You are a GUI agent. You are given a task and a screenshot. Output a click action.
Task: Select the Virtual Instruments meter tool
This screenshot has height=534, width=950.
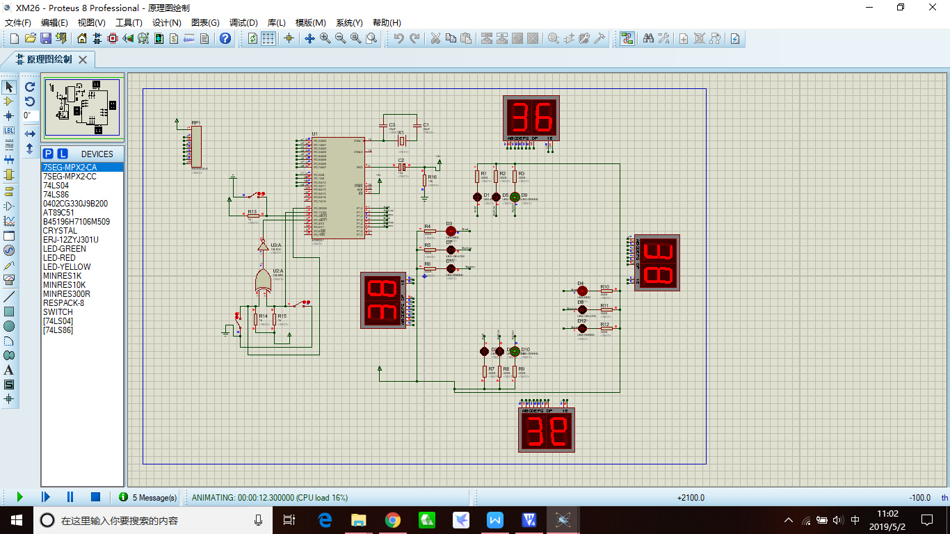(x=9, y=280)
